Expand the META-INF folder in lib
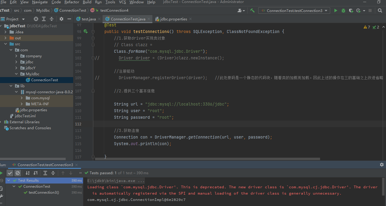 (x=22, y=104)
